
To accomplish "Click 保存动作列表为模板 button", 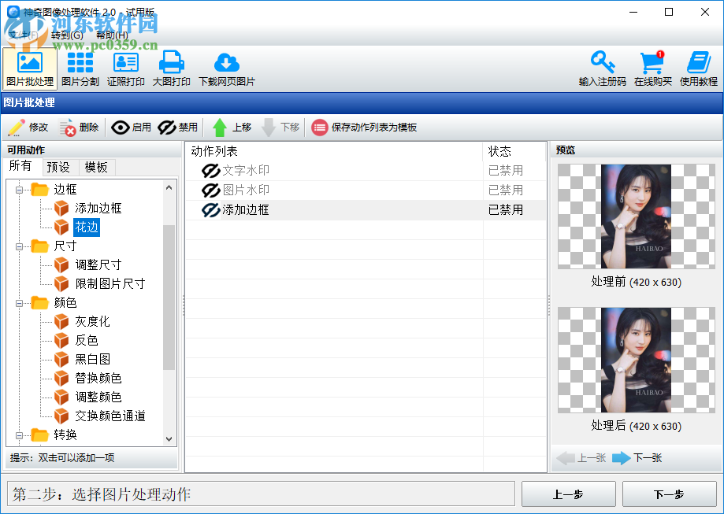I will click(x=364, y=128).
